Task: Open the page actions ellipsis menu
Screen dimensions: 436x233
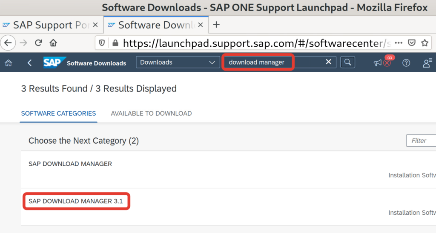Action: (x=399, y=43)
